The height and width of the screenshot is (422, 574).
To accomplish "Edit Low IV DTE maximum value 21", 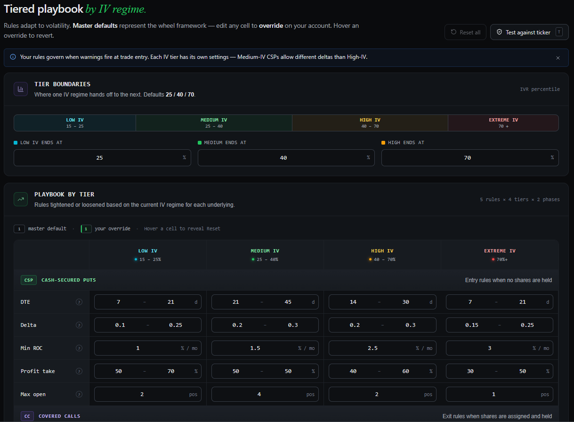I will click(x=171, y=302).
